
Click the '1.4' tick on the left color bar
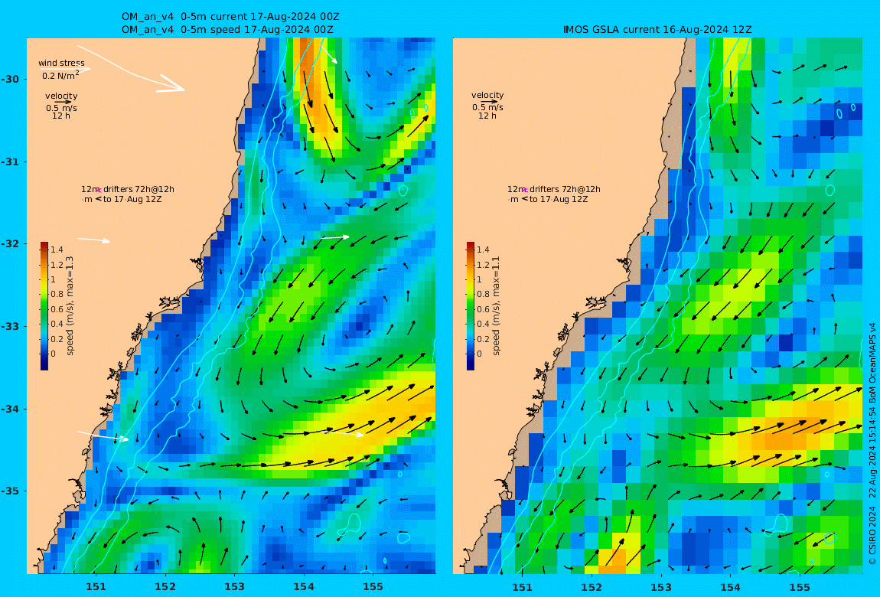click(x=57, y=250)
